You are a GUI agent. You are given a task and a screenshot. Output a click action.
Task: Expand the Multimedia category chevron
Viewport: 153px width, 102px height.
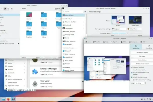[x=24, y=73]
